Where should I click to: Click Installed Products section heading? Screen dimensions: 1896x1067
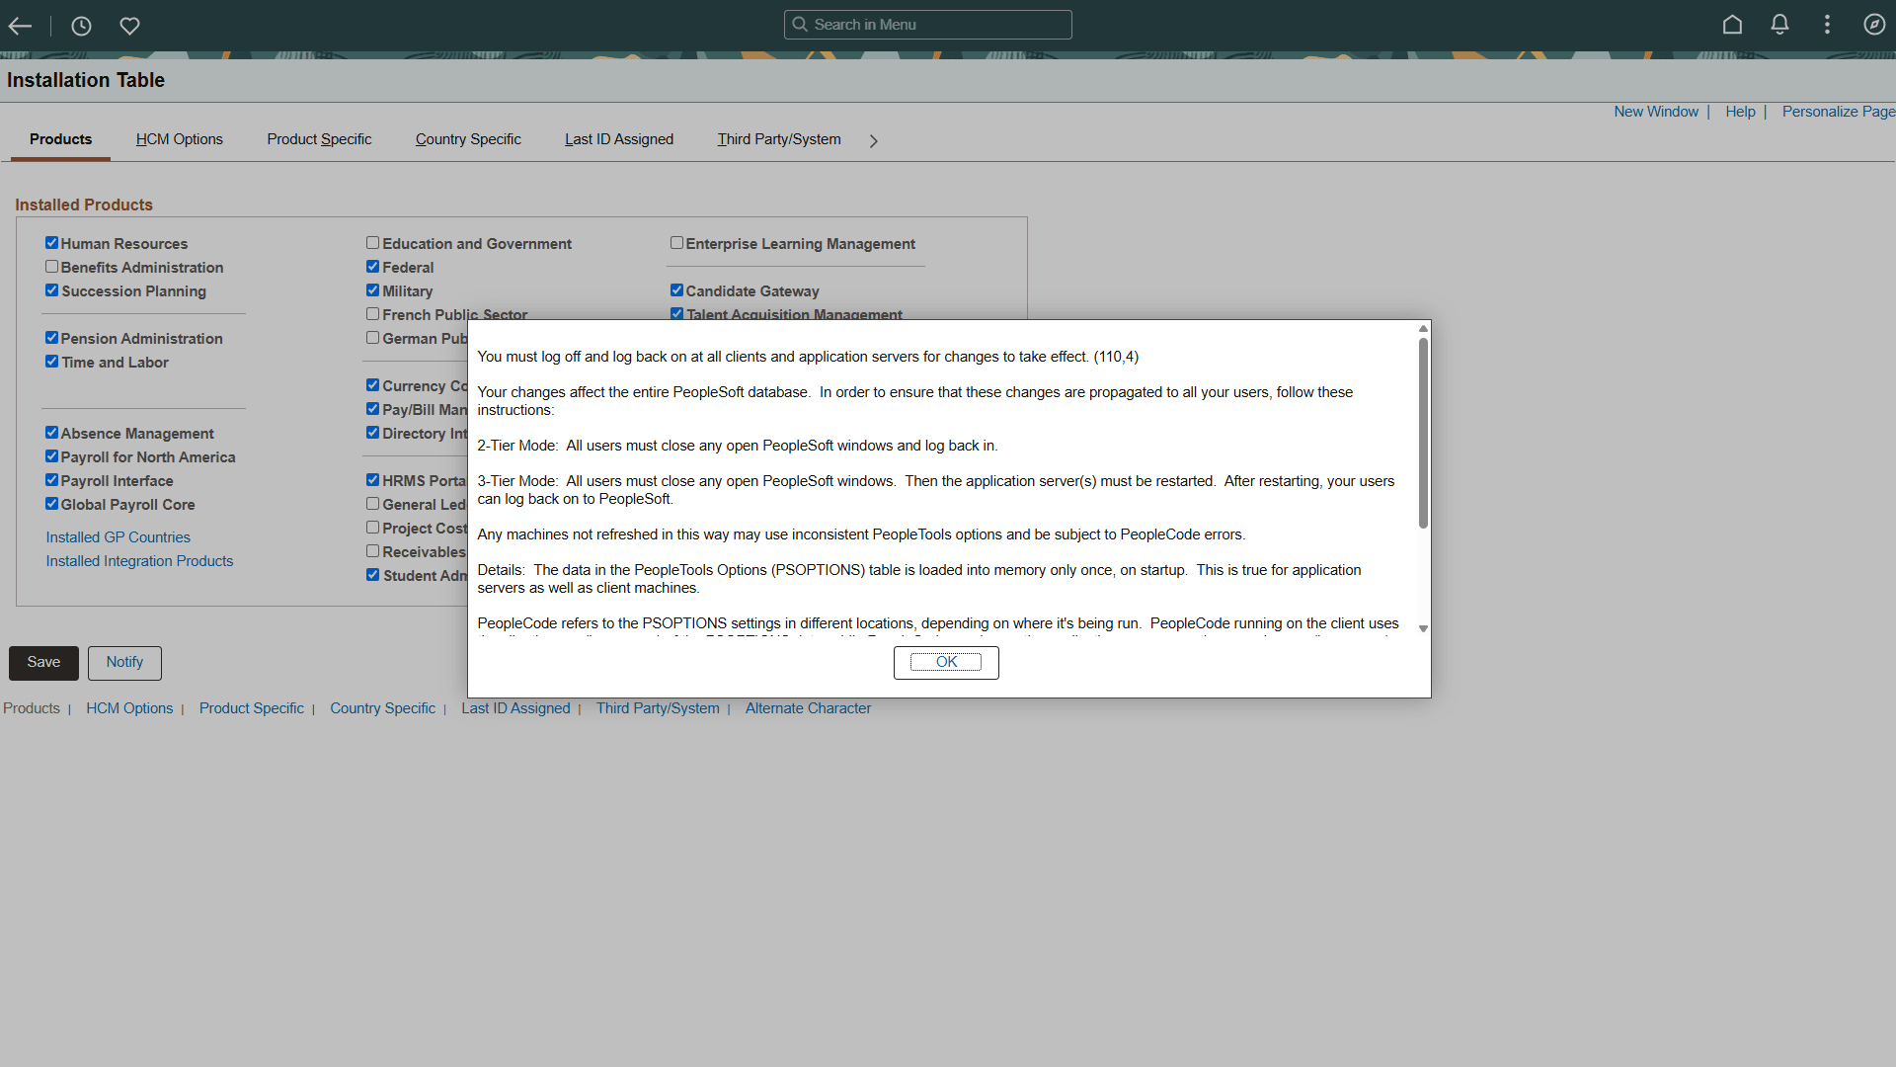tap(84, 205)
